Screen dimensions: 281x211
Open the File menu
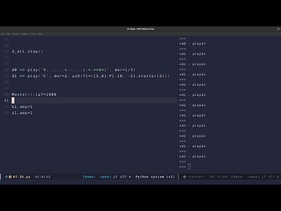[x=3, y=34]
